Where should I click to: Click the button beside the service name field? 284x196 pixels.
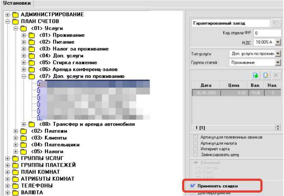(276, 23)
